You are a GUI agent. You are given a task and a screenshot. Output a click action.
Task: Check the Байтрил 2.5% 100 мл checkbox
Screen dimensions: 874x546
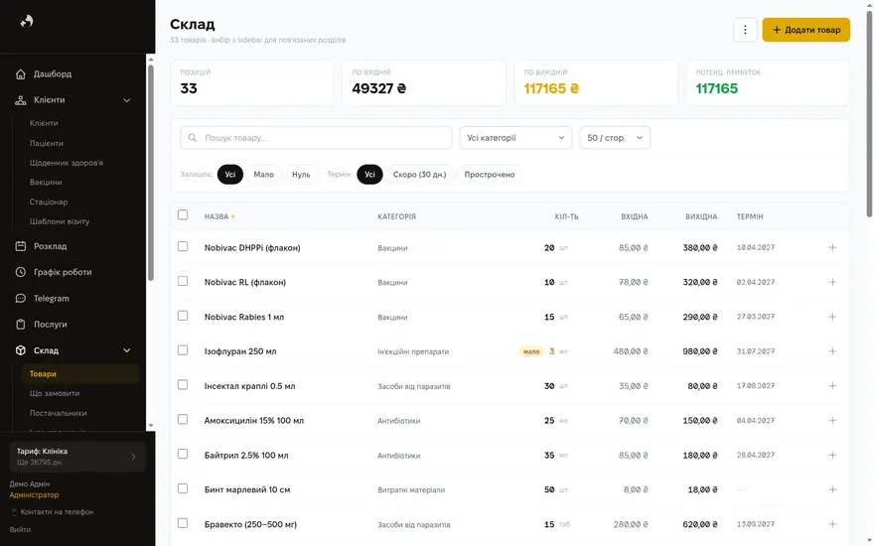183,454
